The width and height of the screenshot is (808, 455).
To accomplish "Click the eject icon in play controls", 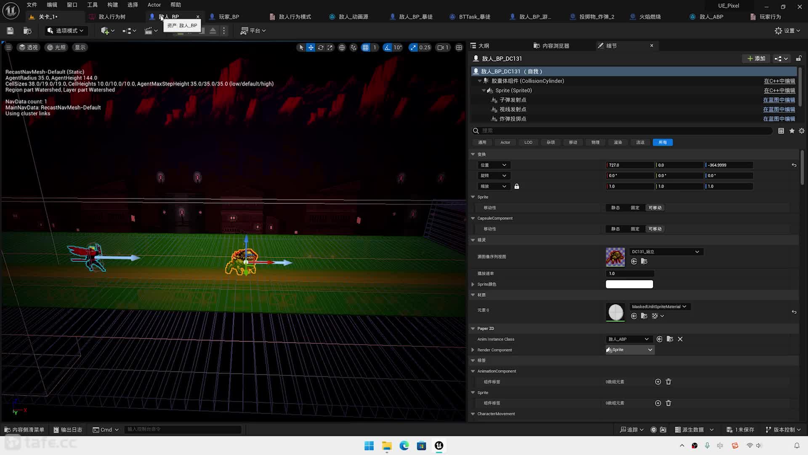I will [x=213, y=31].
